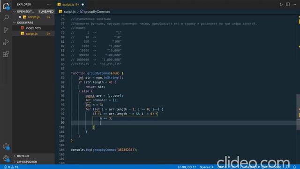Split the editor to the right
300x169 pixels.
[288, 4]
